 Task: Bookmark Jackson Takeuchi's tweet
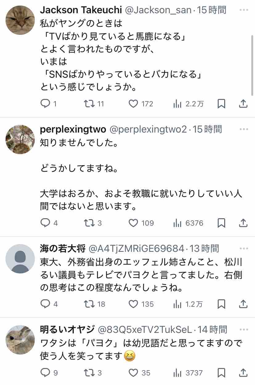point(221,104)
